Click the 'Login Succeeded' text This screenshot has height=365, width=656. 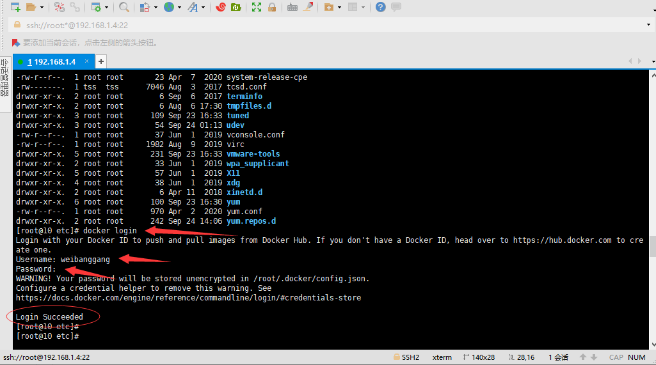pos(49,317)
